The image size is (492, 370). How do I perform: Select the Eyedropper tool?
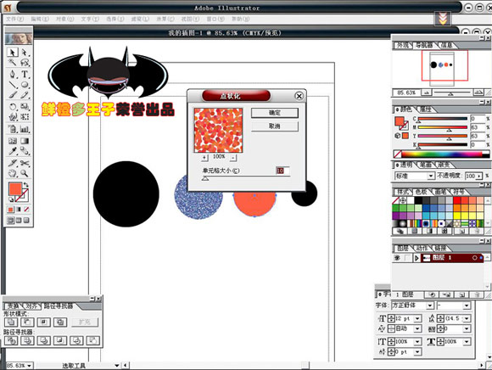coord(13,151)
